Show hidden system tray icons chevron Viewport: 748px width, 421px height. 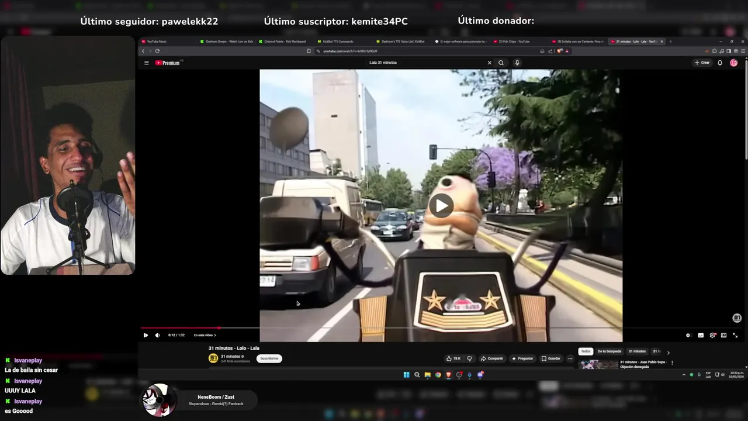pos(684,375)
